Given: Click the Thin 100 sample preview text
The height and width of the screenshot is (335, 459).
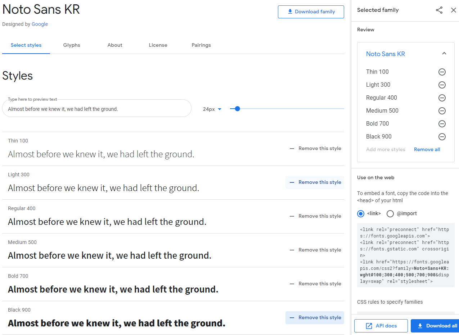Looking at the screenshot, I should (101, 154).
